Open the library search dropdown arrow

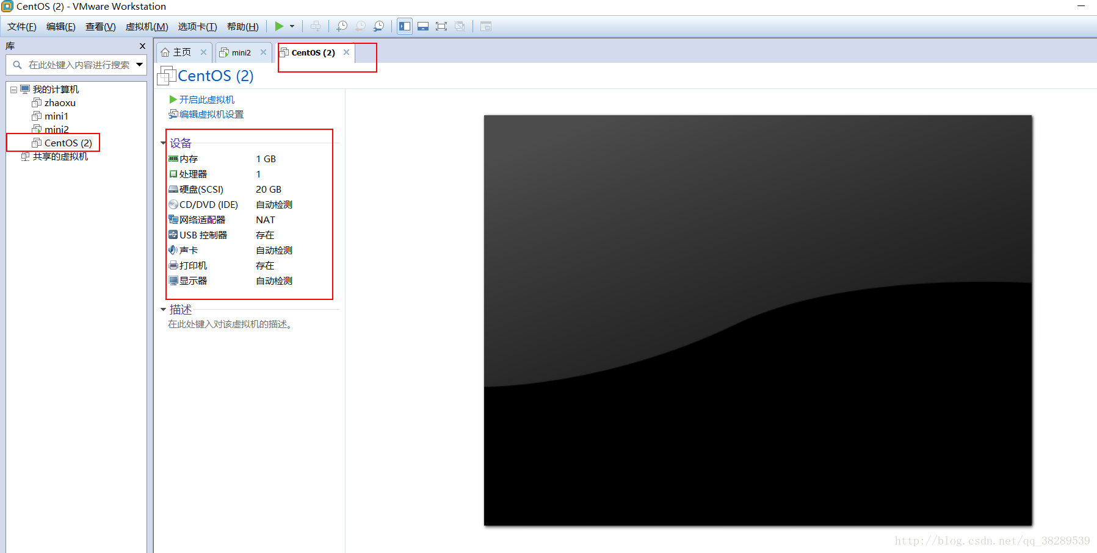point(139,65)
